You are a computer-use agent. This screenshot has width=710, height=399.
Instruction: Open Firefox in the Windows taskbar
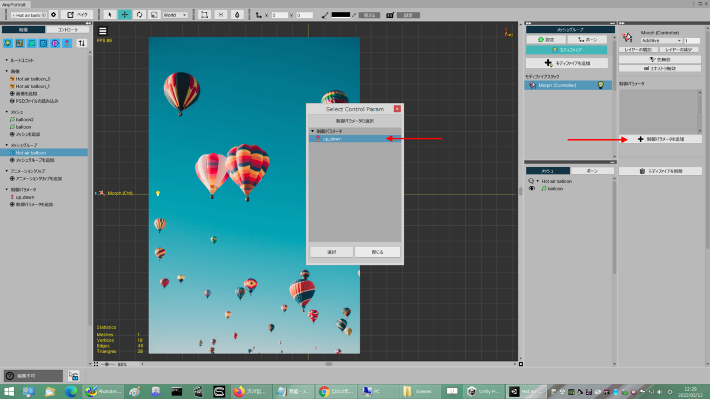251,391
